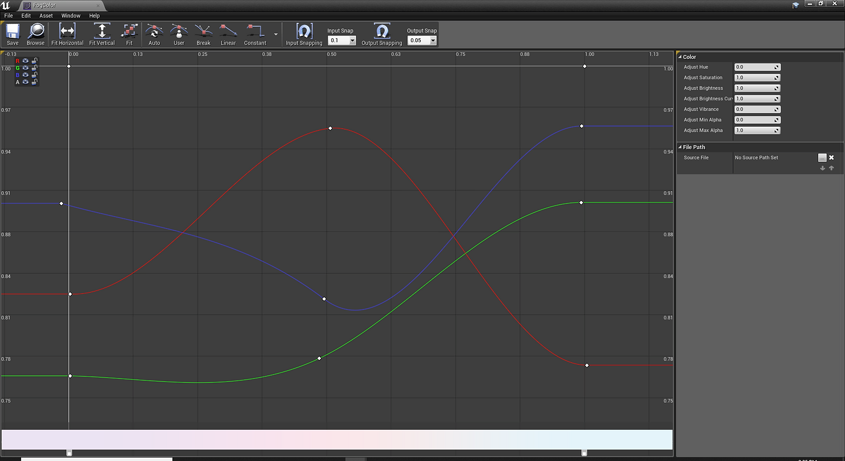Screen dimensions: 845x461
Task: Browse to asset in Content Browser
Action: coord(35,35)
